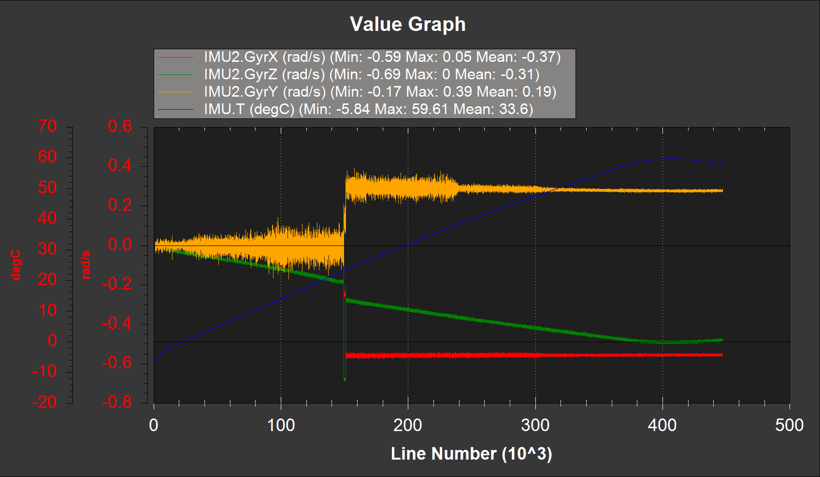The height and width of the screenshot is (477, 820).
Task: Click the -0.8 tick on rad/s axis
Action: [x=117, y=402]
